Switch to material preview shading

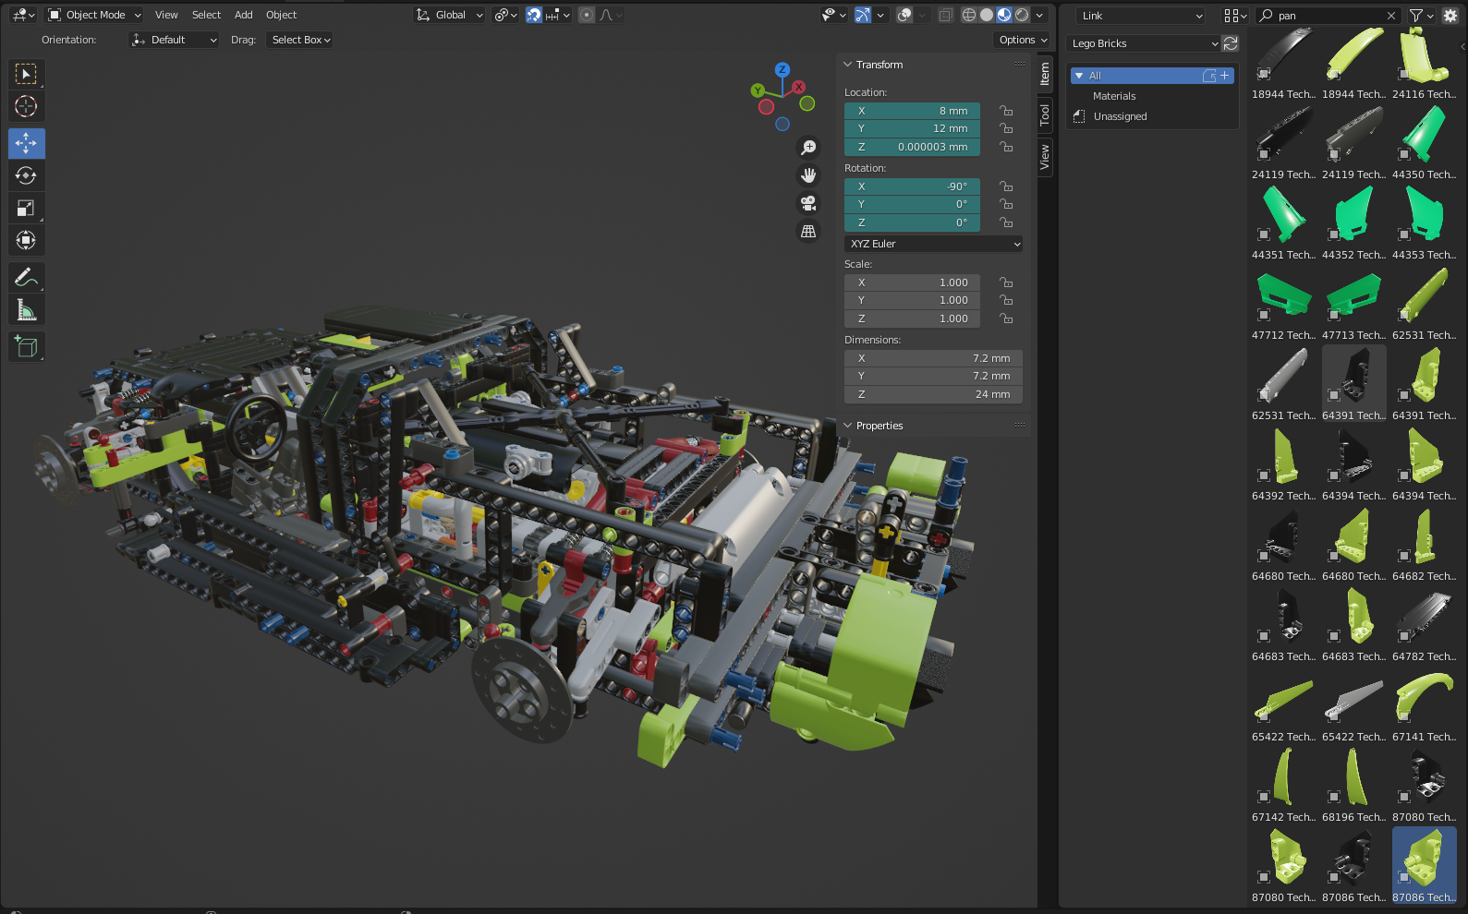[x=1004, y=15]
